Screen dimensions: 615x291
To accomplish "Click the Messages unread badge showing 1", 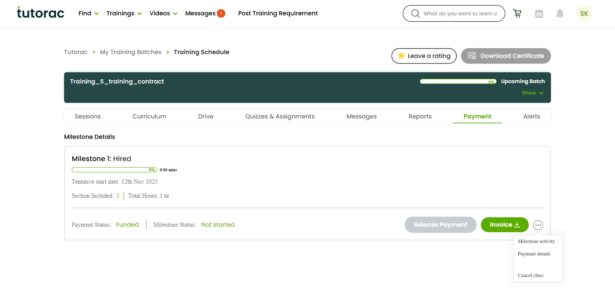I will [221, 13].
